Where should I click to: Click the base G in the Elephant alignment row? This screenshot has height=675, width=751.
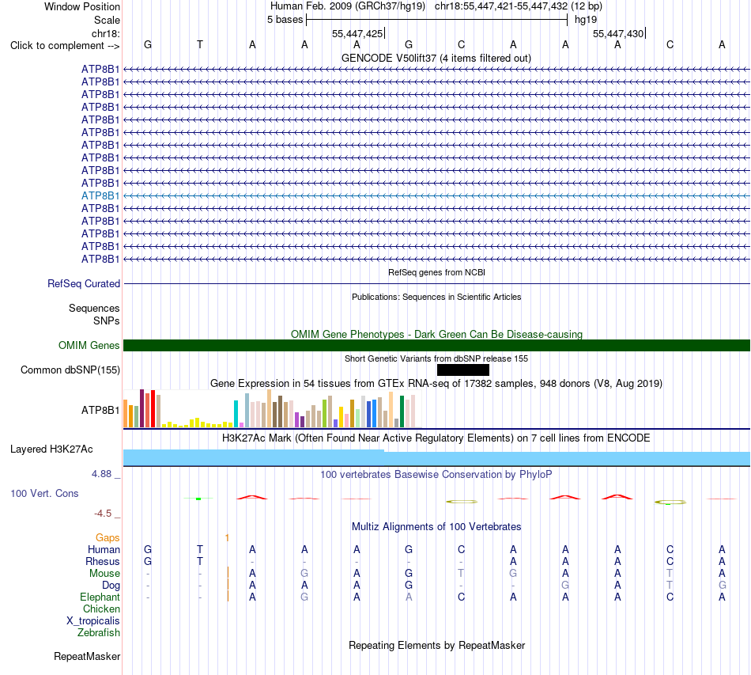click(304, 597)
